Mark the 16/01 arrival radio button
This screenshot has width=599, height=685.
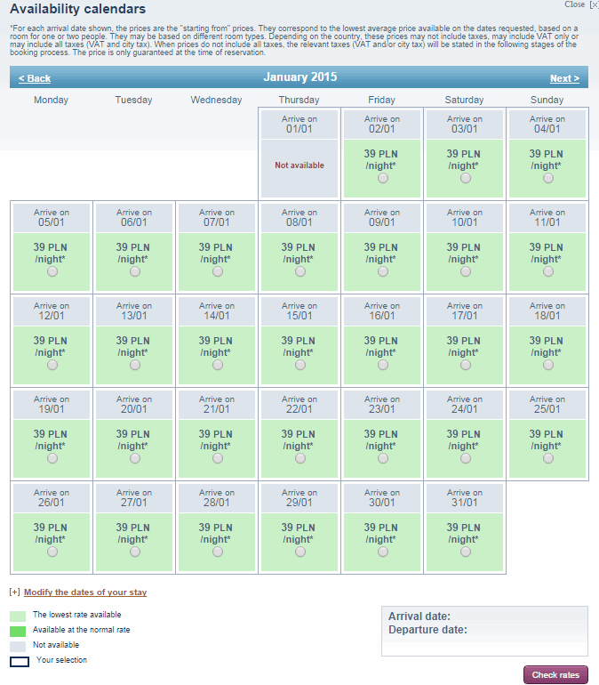tap(383, 366)
